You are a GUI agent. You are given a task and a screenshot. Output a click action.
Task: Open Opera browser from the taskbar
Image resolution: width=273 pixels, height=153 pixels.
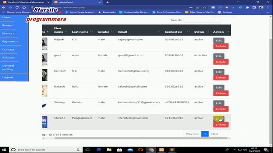140,150
